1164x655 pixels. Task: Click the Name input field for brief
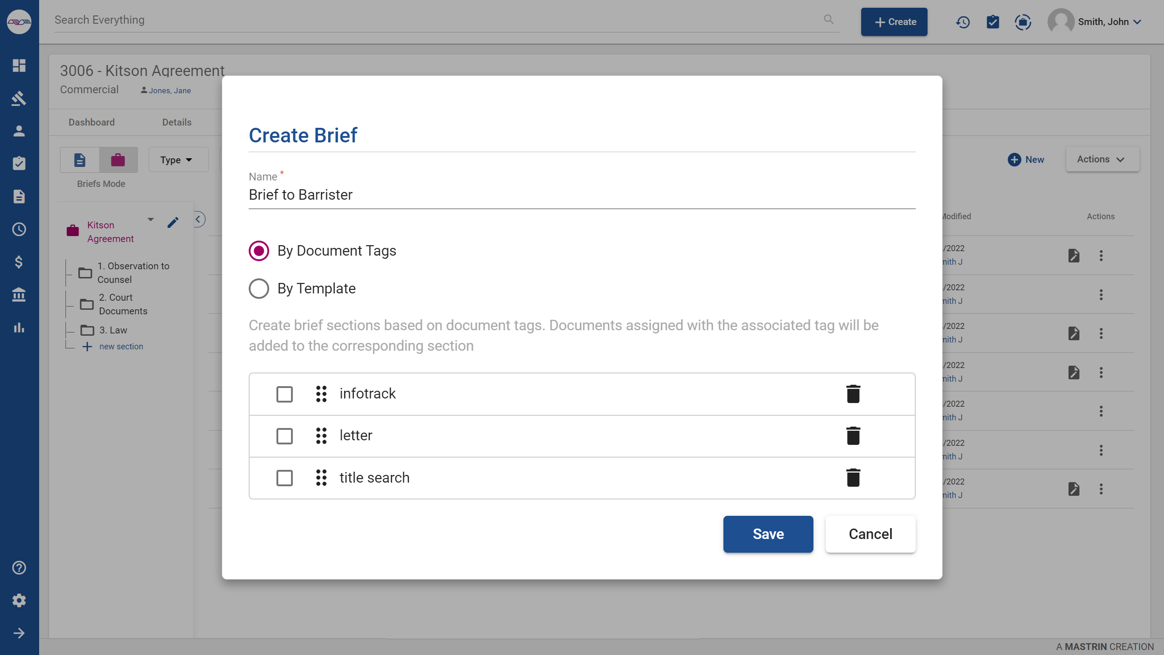[x=582, y=195]
